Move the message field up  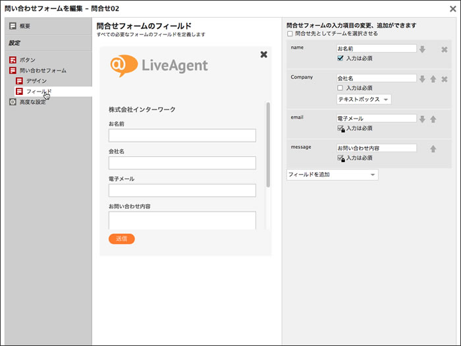coord(433,149)
